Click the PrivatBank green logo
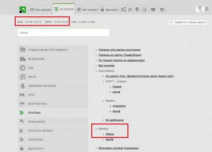The width and height of the screenshot is (212, 152). tap(23, 9)
